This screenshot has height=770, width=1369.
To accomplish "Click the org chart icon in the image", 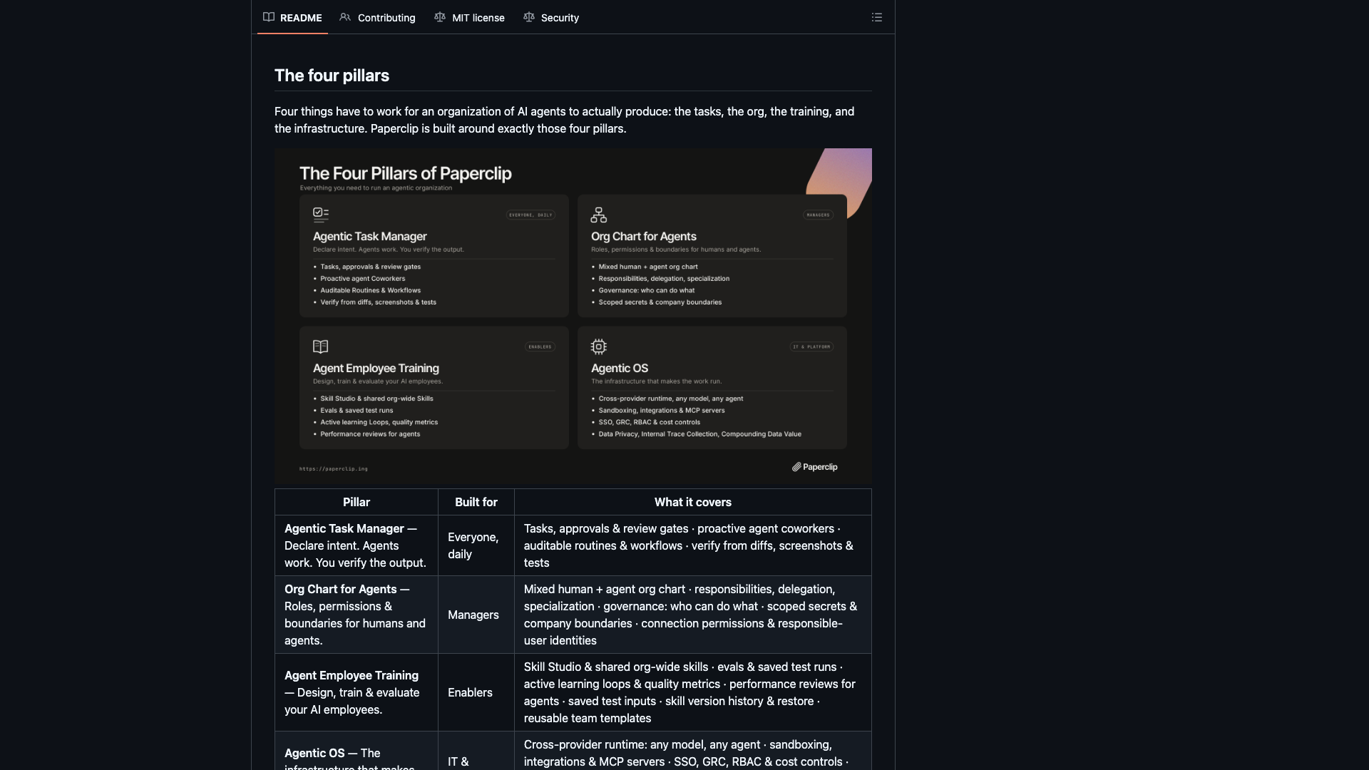I will click(x=599, y=215).
